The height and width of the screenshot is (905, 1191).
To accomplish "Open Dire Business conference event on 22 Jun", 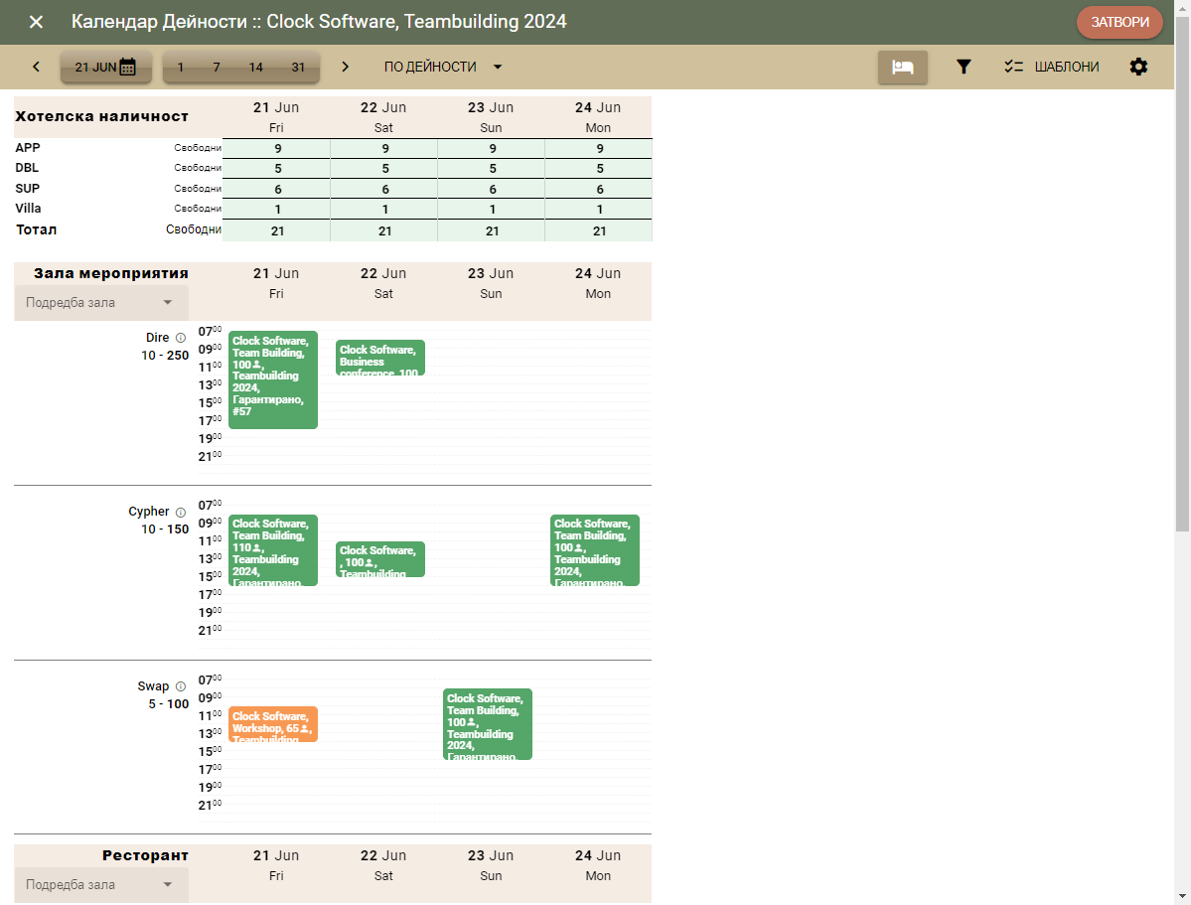I will coord(379,358).
